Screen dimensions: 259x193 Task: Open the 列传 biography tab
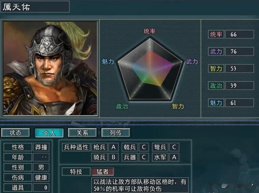pyautogui.click(x=116, y=133)
